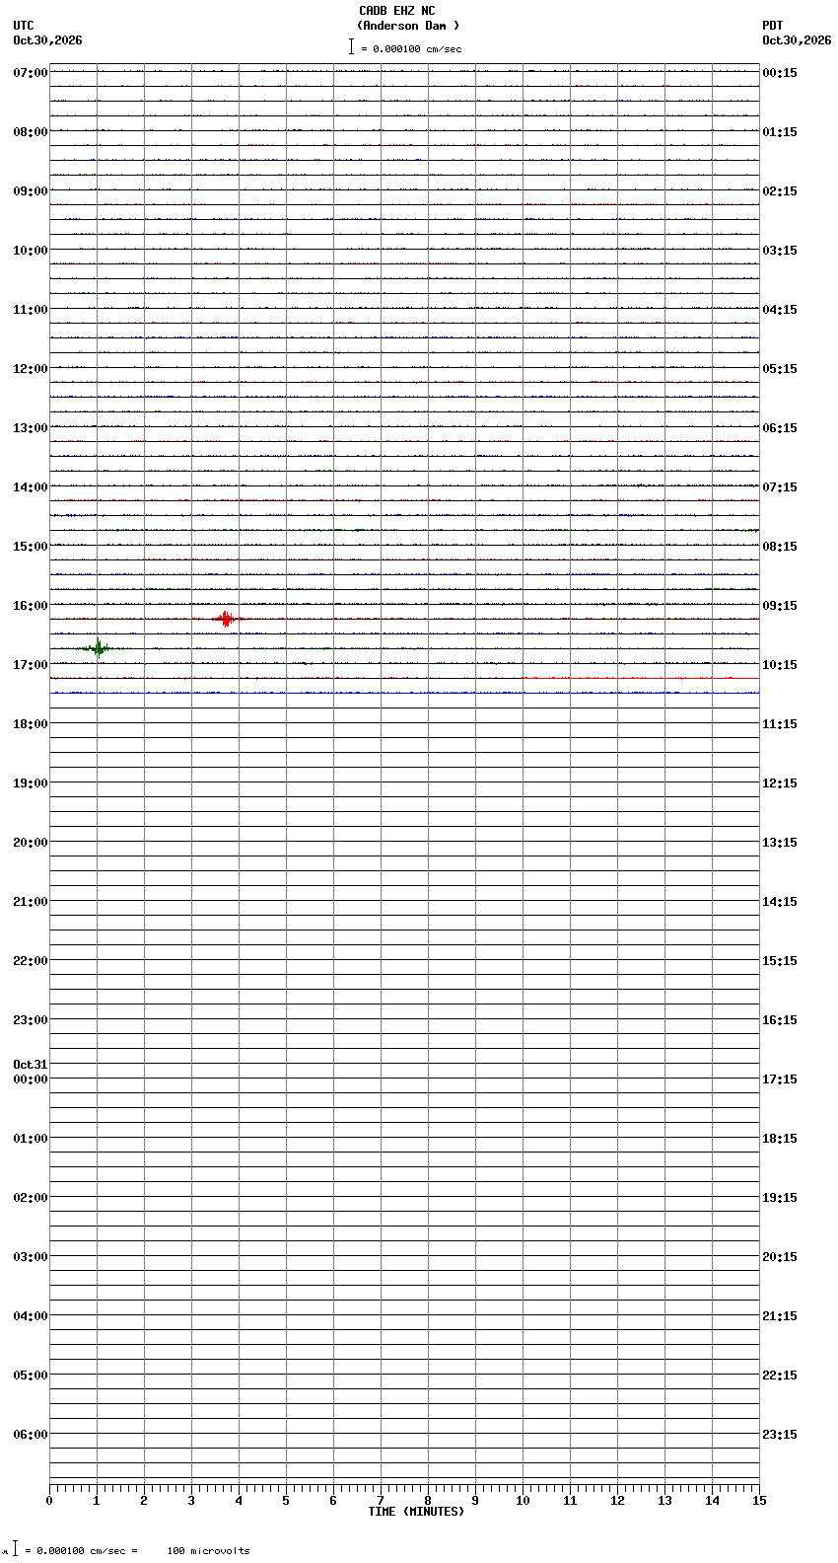Click the Oct31 date change label
This screenshot has height=1563, width=838.
point(31,1065)
